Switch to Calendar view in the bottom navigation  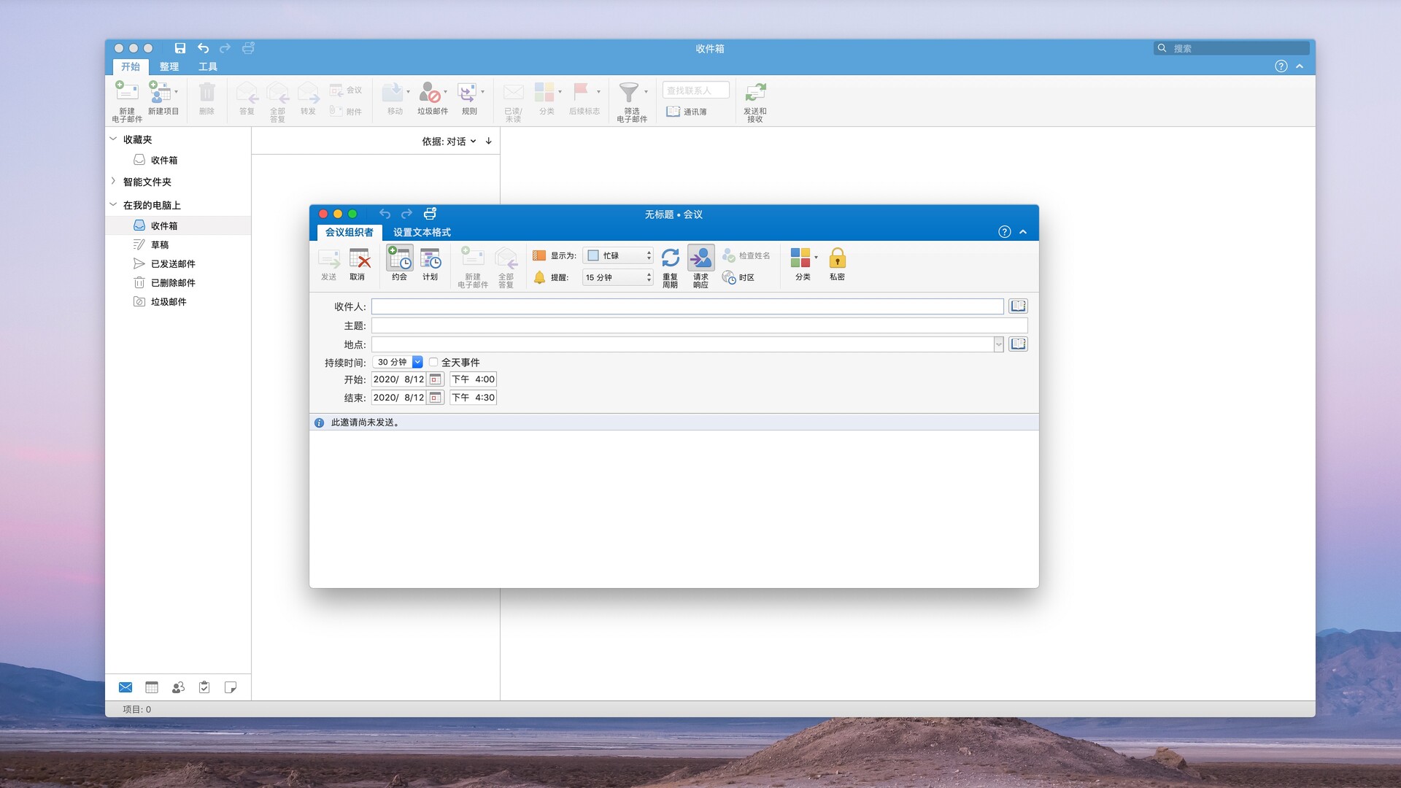152,687
